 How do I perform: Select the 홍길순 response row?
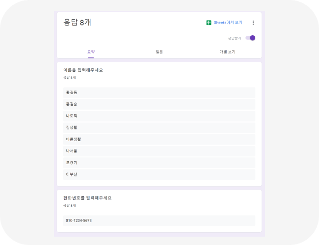159,104
